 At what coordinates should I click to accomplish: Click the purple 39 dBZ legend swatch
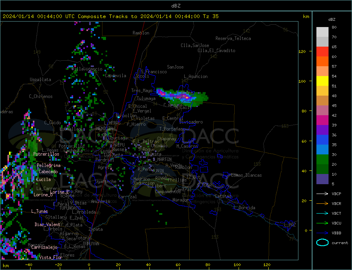click(x=322, y=130)
